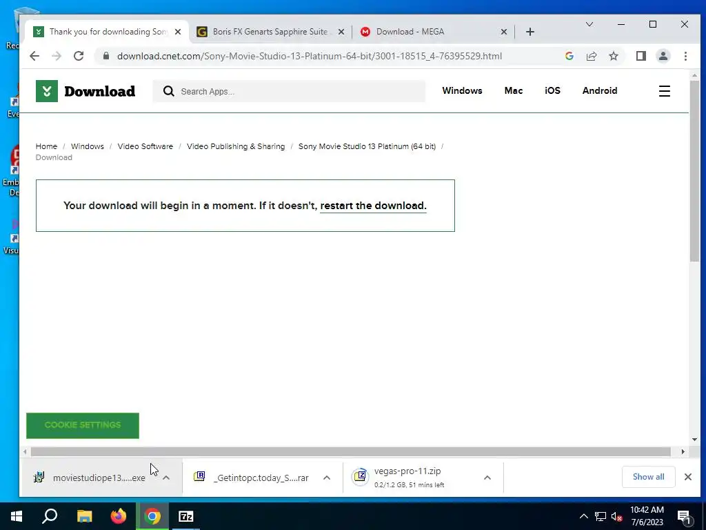Viewport: 706px width, 530px height.
Task: Show hidden system tray icons
Action: point(583,516)
